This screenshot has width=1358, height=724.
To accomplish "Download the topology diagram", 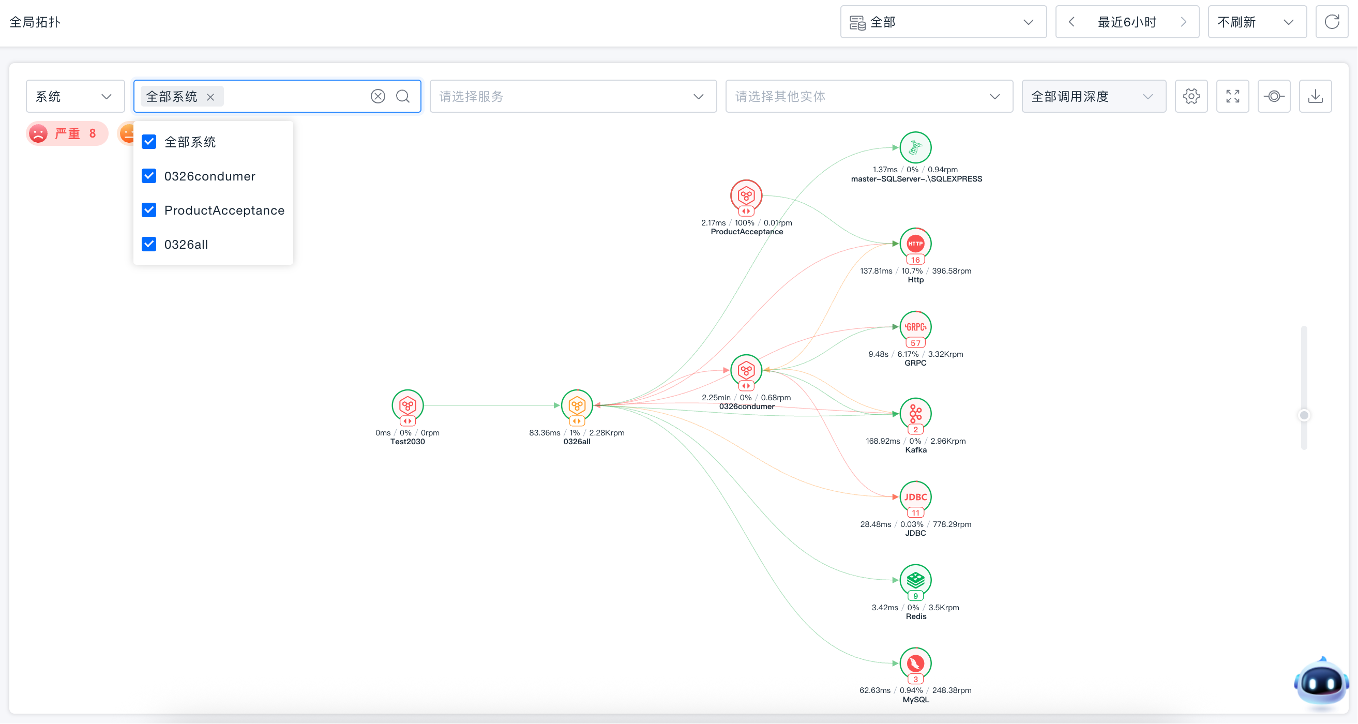I will click(1315, 96).
